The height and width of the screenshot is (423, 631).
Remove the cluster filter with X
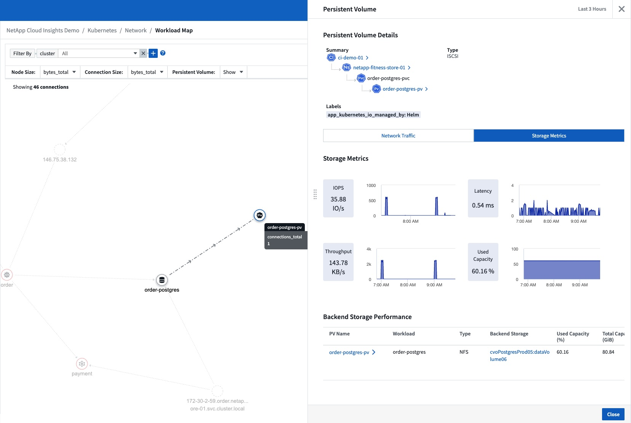click(x=143, y=53)
